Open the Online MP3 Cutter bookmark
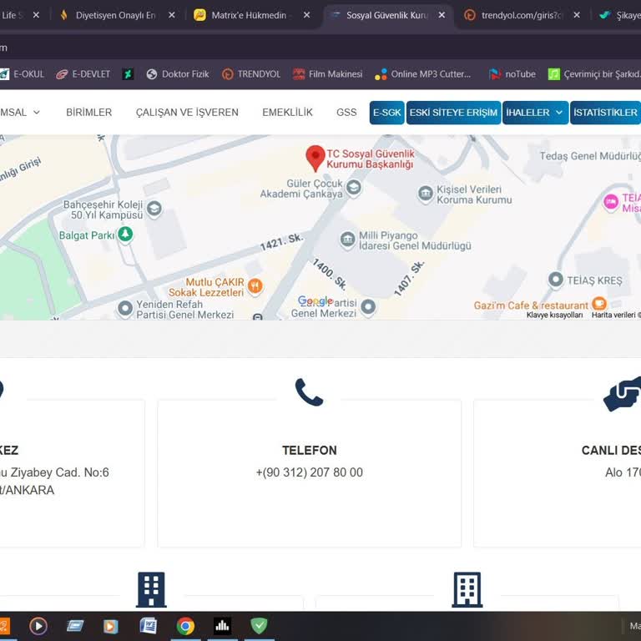Image resolution: width=641 pixels, height=641 pixels. pyautogui.click(x=422, y=74)
